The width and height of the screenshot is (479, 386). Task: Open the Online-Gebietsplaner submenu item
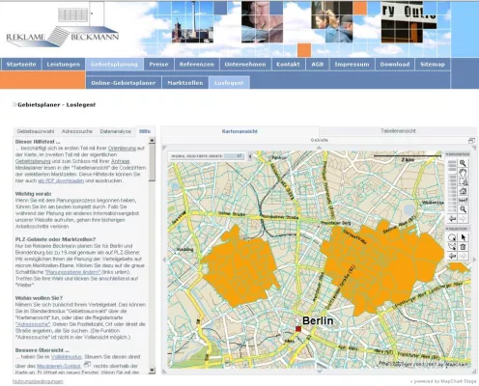click(124, 83)
